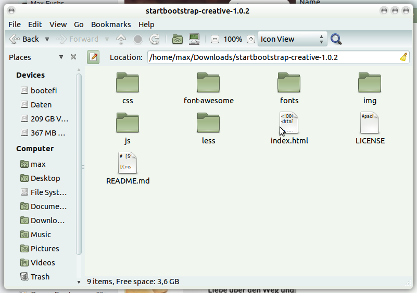This screenshot has width=417, height=293.
Task: Open the View menu
Action: [58, 25]
